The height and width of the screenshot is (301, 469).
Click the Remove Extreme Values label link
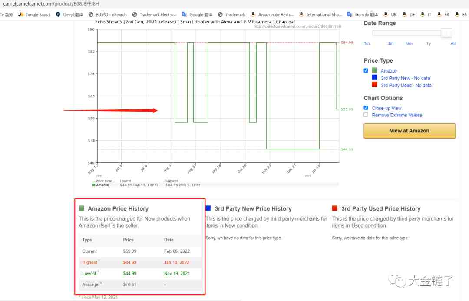tap(397, 115)
